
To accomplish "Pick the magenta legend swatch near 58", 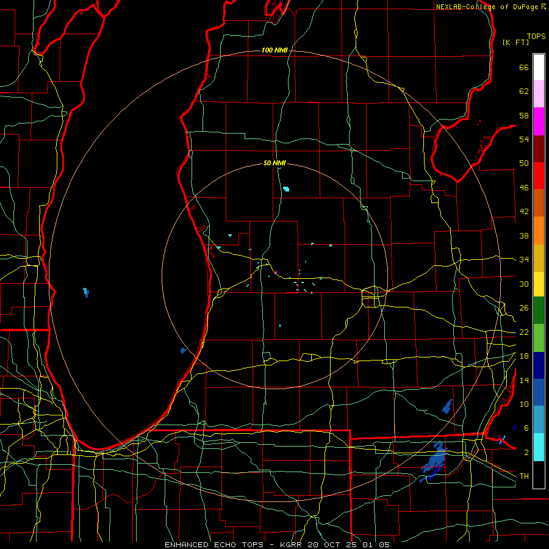I will pos(539,121).
